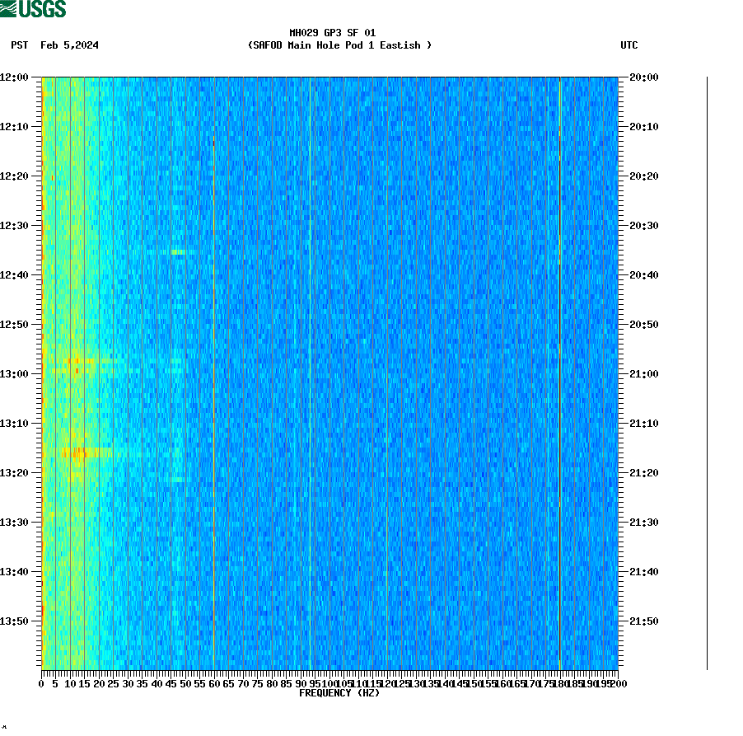
Task: Select the UTC timezone label
Action: pyautogui.click(x=631, y=46)
